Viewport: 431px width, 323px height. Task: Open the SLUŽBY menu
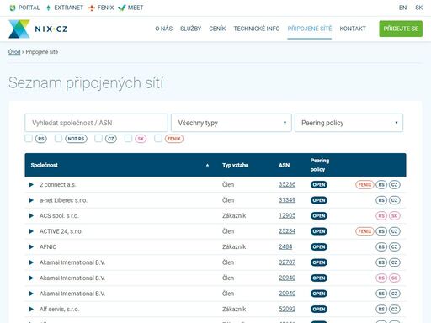(191, 29)
